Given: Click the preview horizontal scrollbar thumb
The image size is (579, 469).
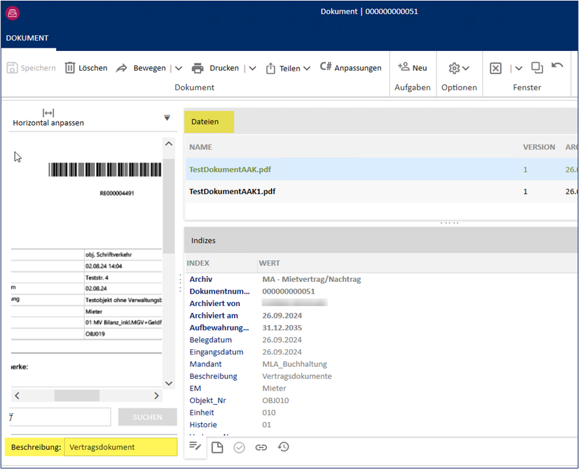Looking at the screenshot, I should click(77, 396).
